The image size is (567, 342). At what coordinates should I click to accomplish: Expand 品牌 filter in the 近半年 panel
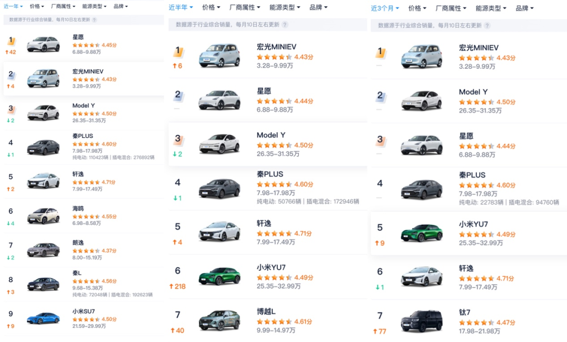pos(318,7)
